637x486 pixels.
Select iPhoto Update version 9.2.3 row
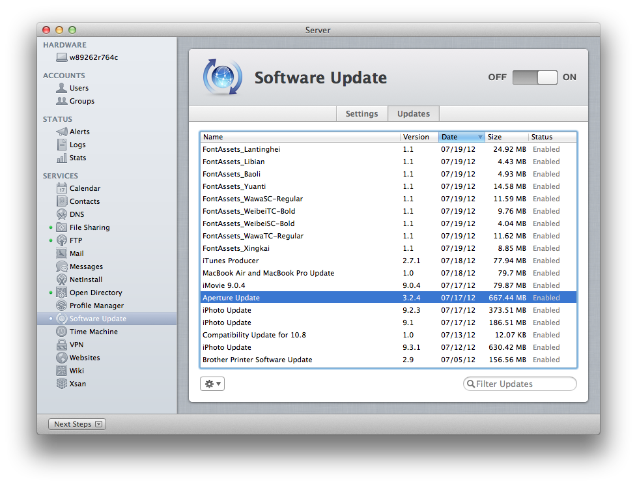click(388, 311)
